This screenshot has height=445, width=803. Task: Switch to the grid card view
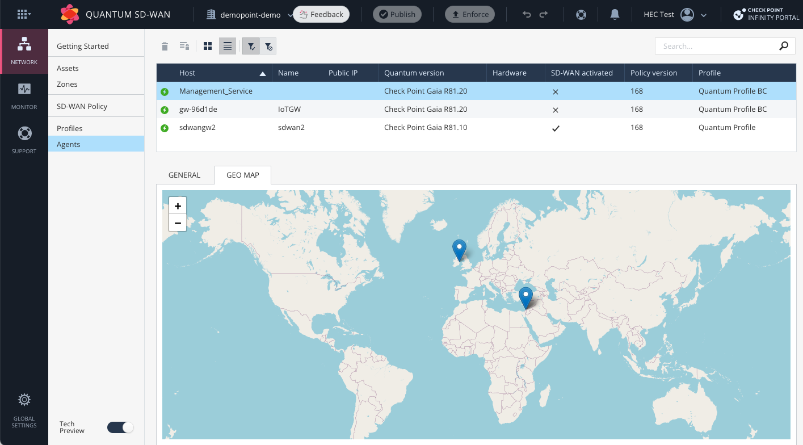click(208, 47)
